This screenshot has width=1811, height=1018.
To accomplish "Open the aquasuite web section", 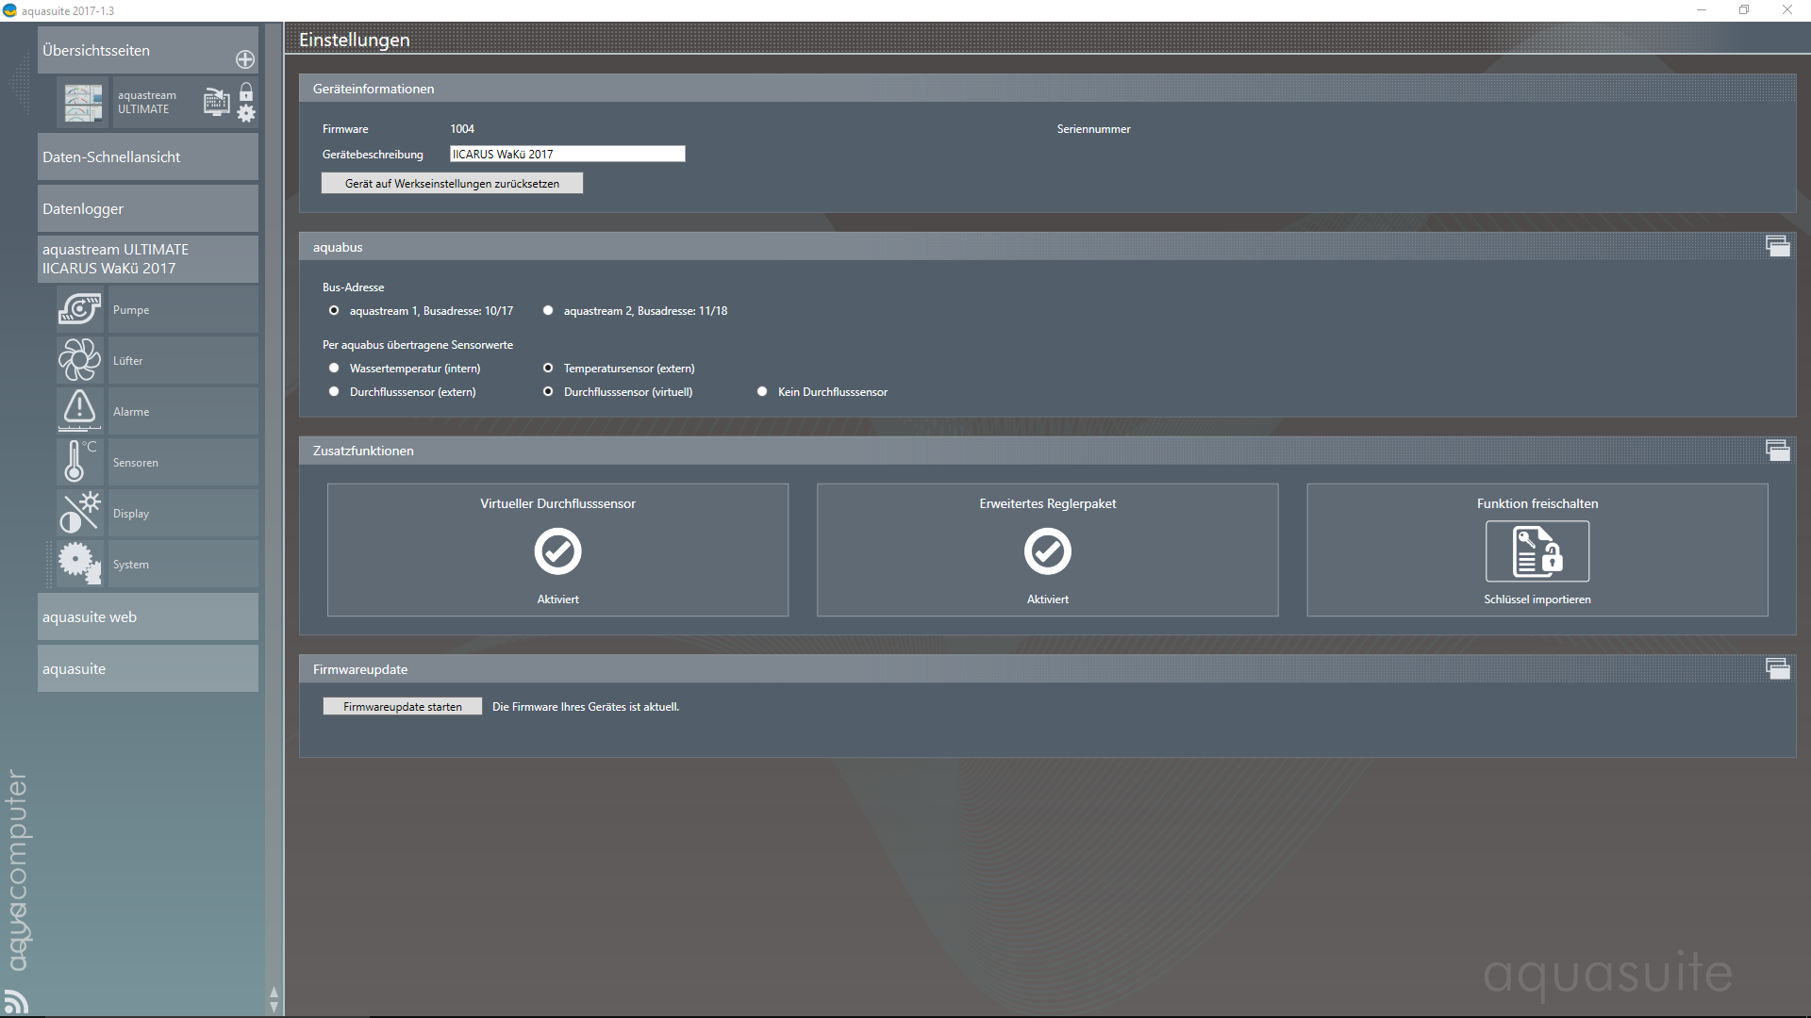I will tap(147, 616).
